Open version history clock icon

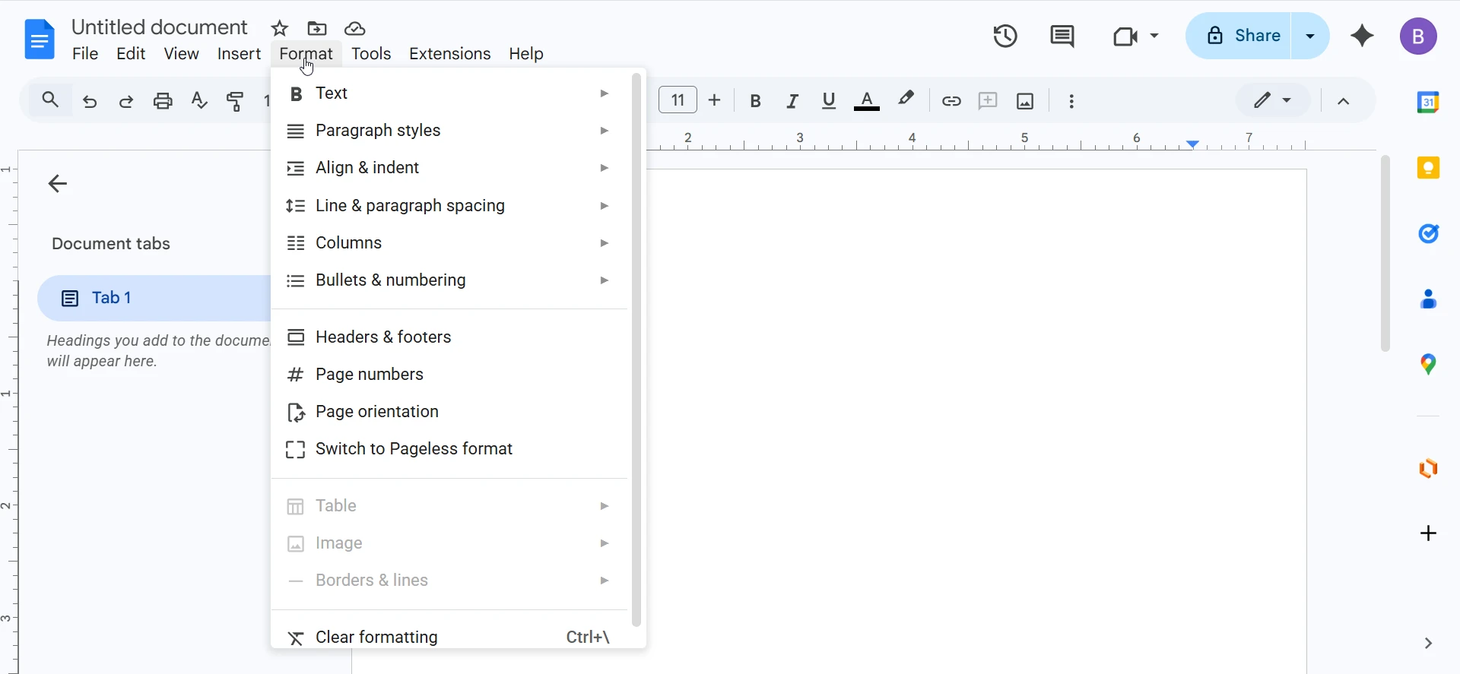click(x=1005, y=36)
